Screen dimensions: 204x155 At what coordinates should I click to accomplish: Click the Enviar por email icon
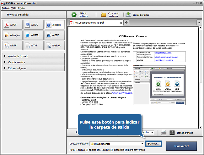(128, 14)
